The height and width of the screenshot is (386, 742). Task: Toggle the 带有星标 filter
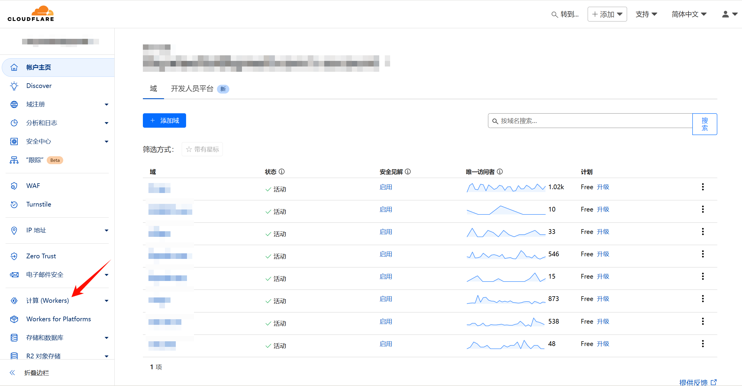202,149
